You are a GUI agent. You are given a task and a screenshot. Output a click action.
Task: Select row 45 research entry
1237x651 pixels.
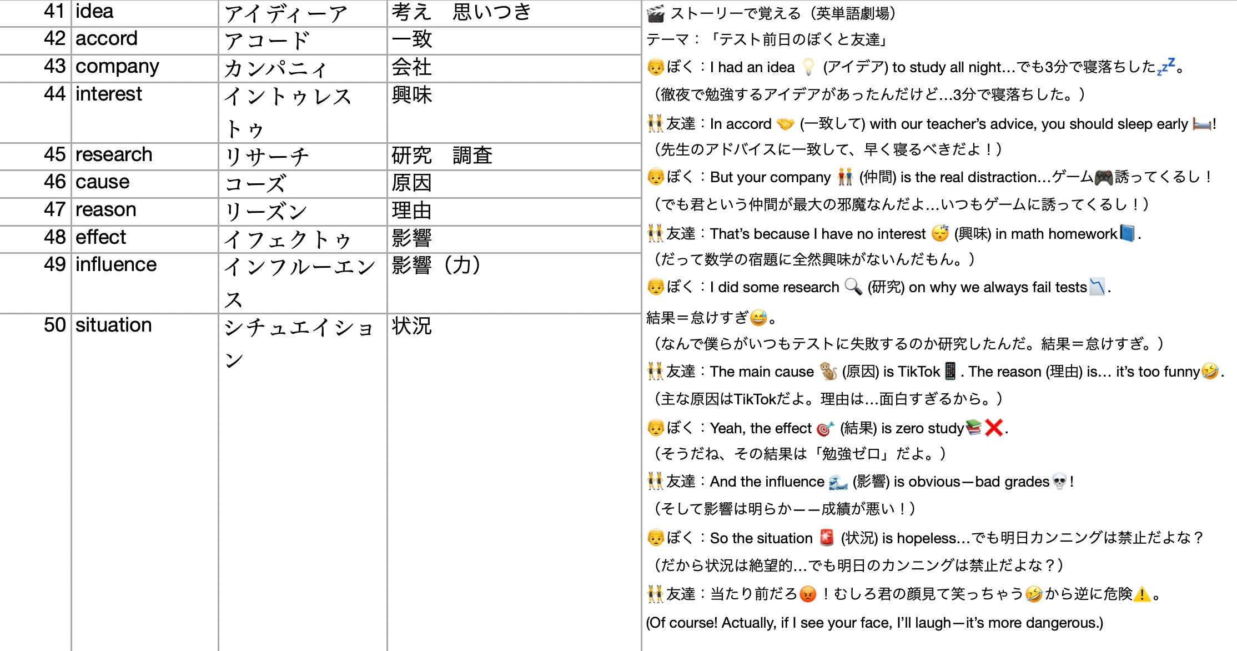pyautogui.click(x=114, y=154)
